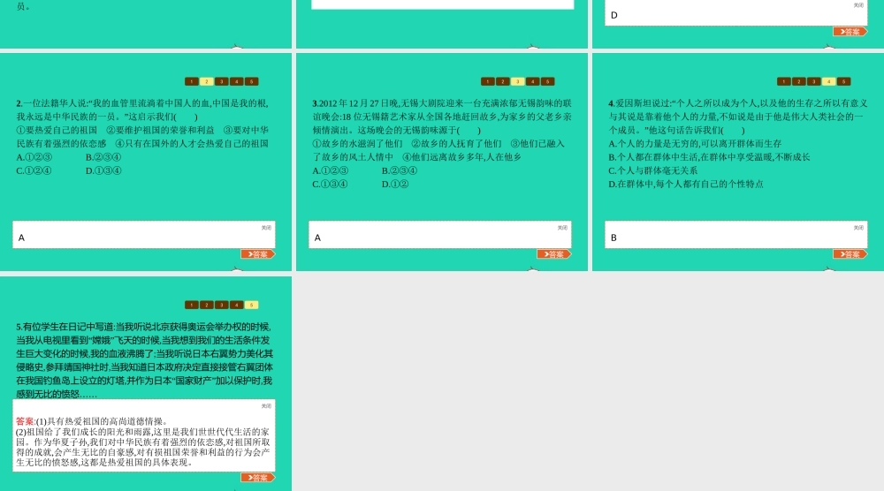
Task: Click highlighted page button 4 on question 4 slide
Action: coord(829,81)
